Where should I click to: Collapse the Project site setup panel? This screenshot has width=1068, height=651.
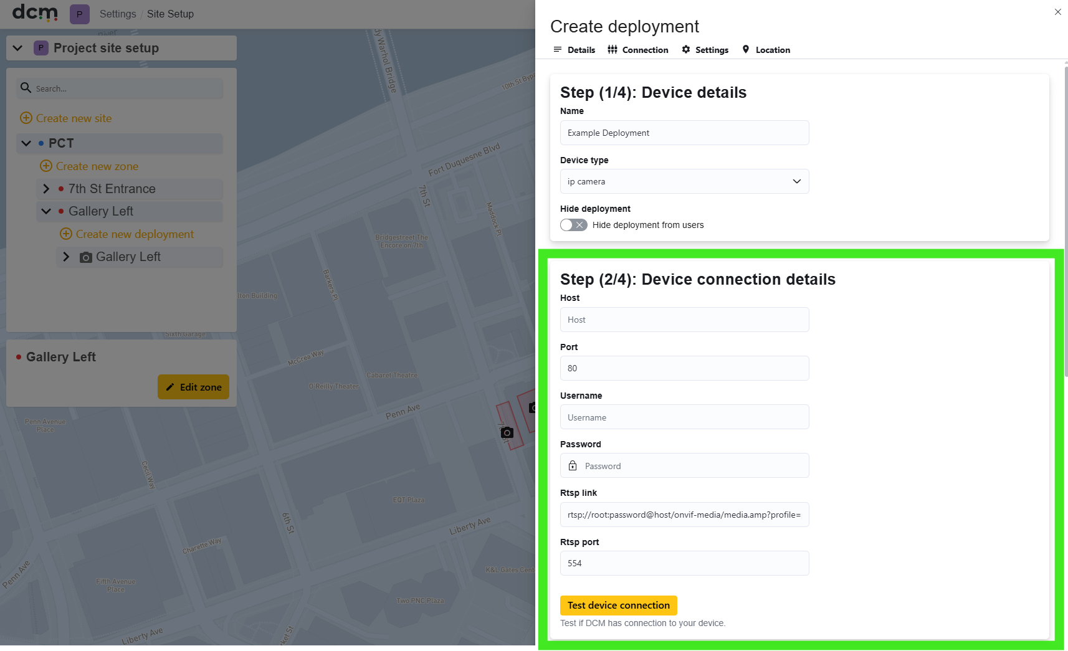[x=18, y=48]
